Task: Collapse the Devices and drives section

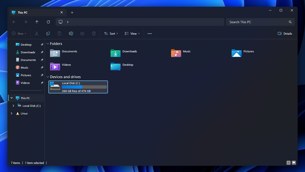Action: pyautogui.click(x=48, y=77)
